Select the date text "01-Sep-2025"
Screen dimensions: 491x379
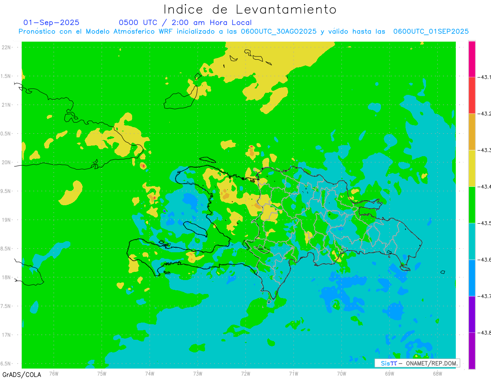pos(52,22)
